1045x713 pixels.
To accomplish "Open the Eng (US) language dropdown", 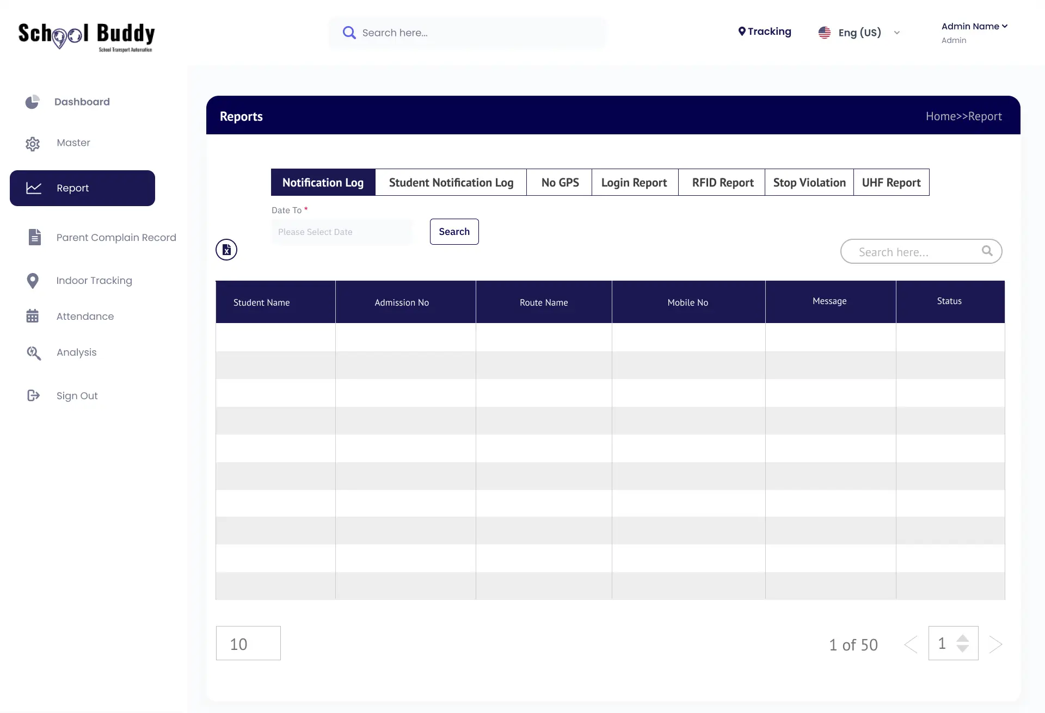I will [897, 33].
